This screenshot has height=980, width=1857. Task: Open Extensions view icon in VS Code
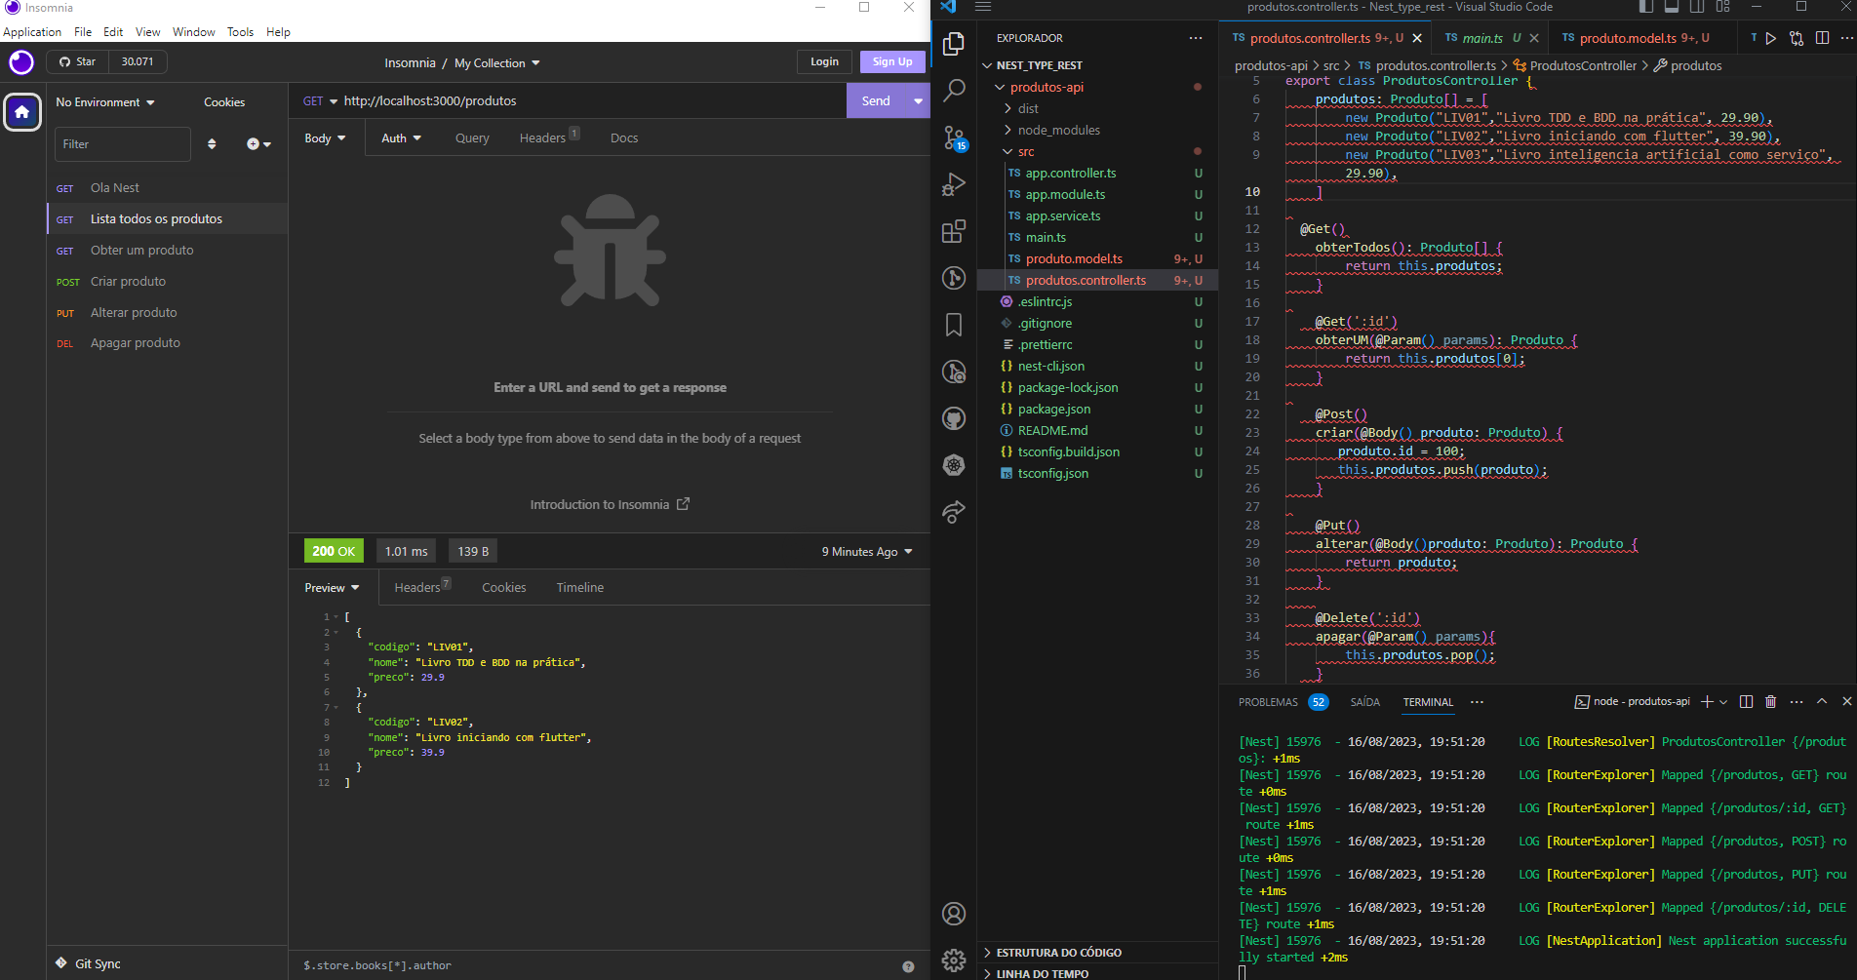[x=954, y=231]
